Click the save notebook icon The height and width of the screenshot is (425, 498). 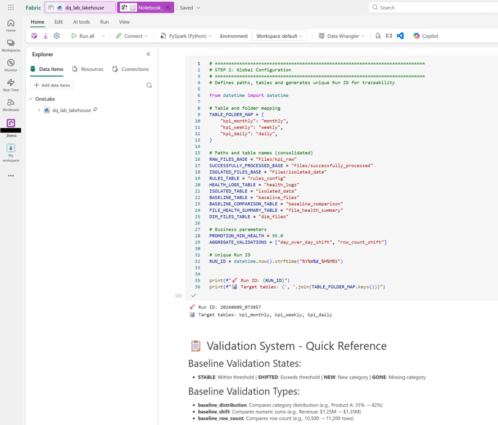click(x=34, y=36)
